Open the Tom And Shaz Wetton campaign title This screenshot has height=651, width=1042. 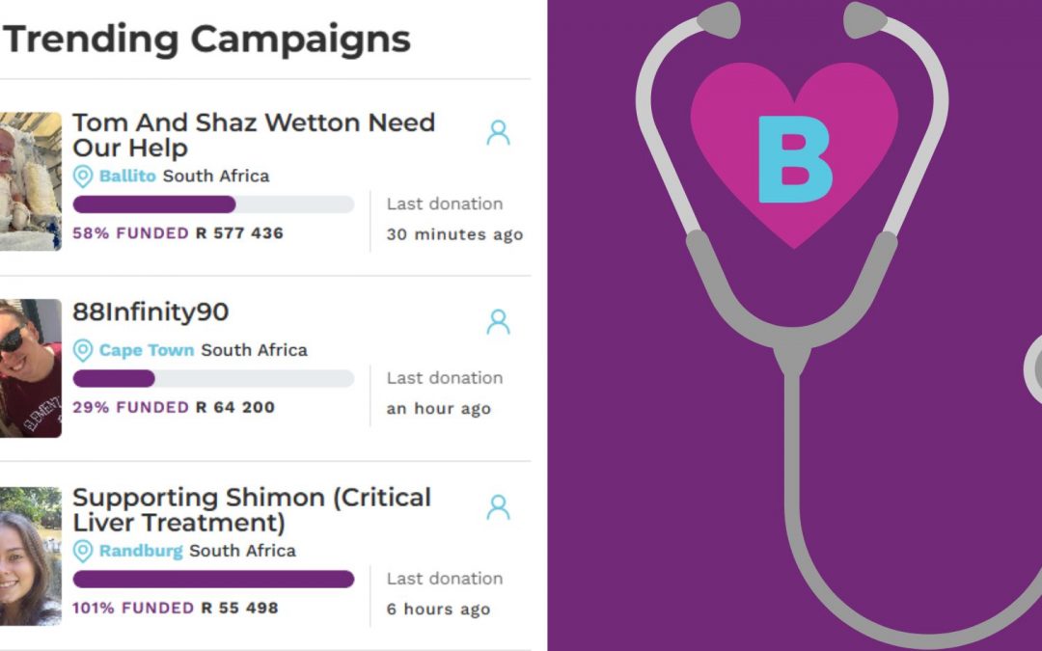point(253,135)
